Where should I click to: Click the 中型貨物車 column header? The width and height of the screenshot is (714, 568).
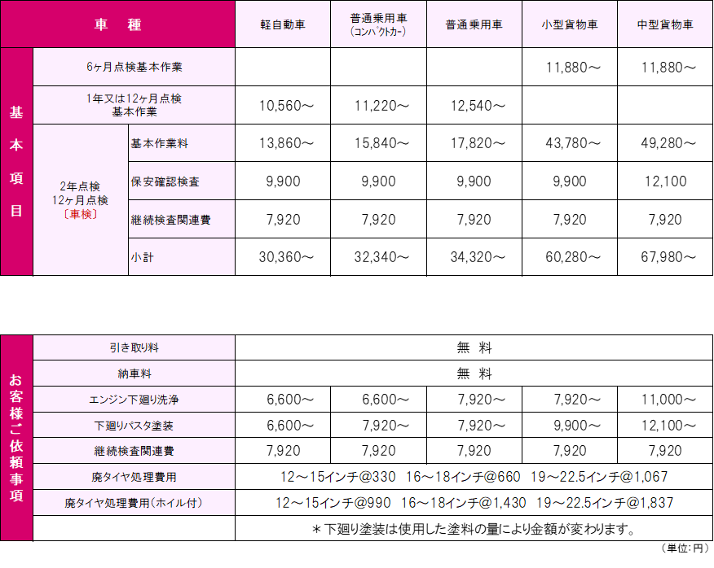pyautogui.click(x=665, y=24)
